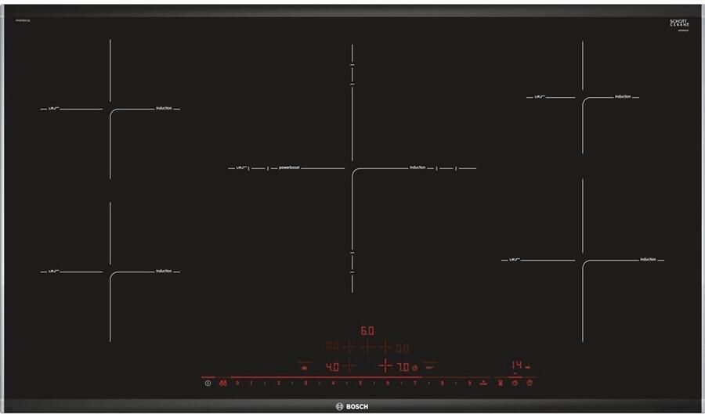Pick heat level 6 on the scale
The image size is (705, 414).
pyautogui.click(x=388, y=383)
